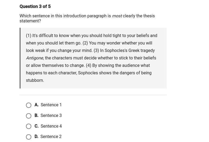Click the 'Question 3 of 5' heading
This screenshot has height=142, width=209.
[x=35, y=6]
